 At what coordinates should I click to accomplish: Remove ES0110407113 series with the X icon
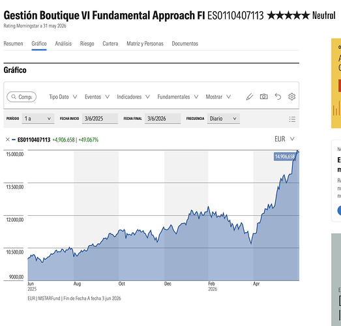point(7,140)
